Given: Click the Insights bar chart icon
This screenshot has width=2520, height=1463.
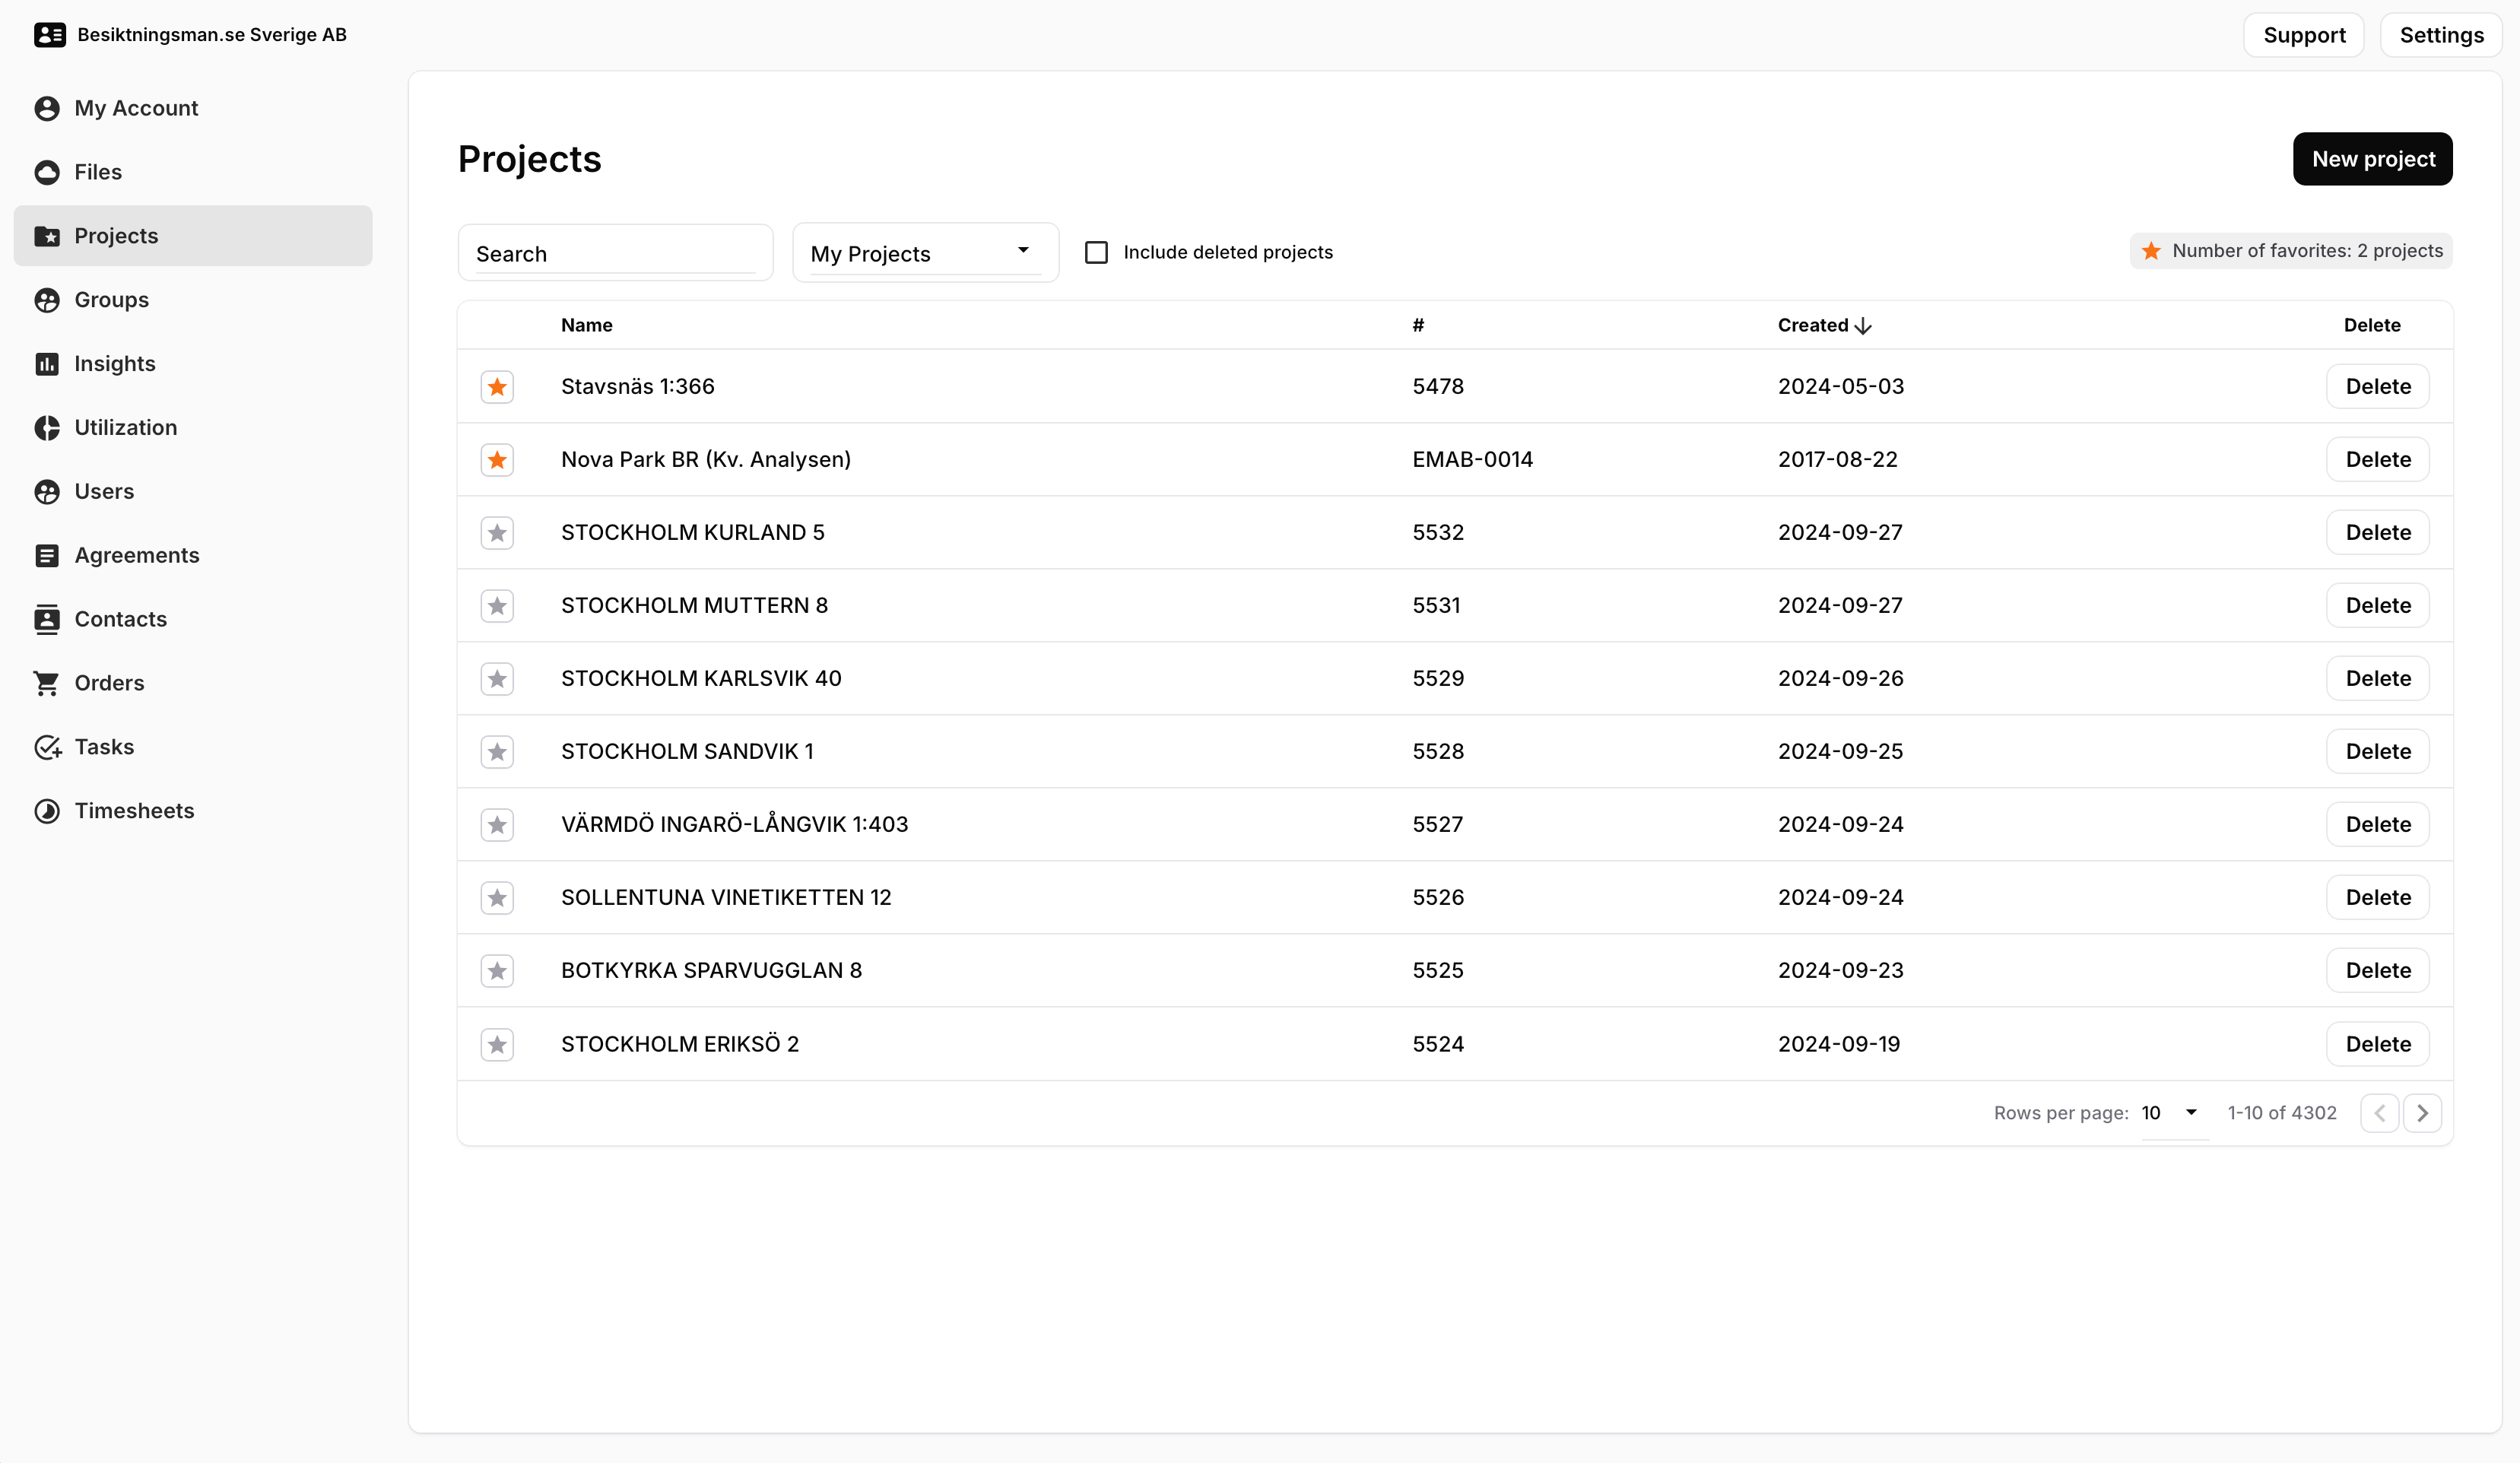Looking at the screenshot, I should pos(47,364).
